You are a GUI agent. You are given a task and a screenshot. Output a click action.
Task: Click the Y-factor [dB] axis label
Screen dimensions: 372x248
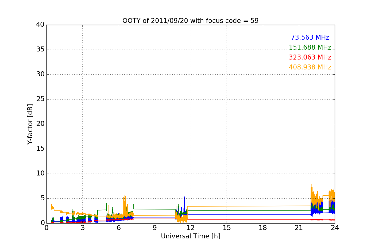point(30,124)
